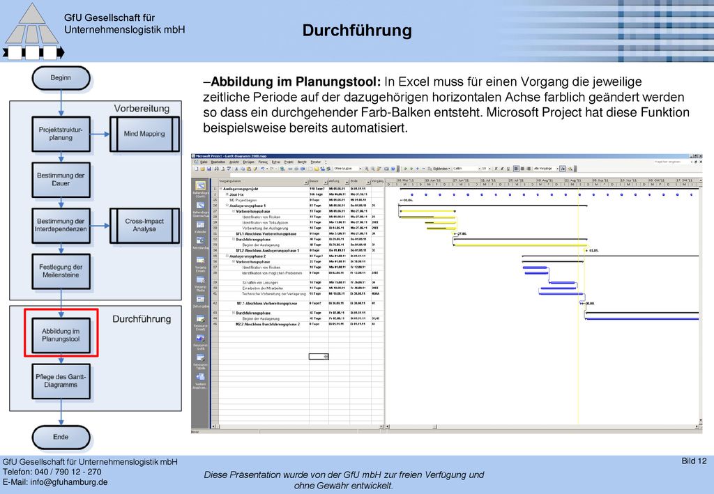Screen dimensions: 714x494
Task: Click the Cross-Impact Analyse flowchart box
Action: tap(144, 225)
